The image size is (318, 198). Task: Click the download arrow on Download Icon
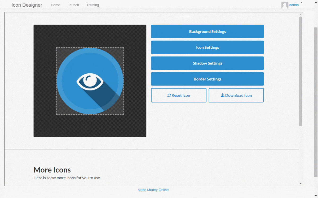(x=222, y=95)
